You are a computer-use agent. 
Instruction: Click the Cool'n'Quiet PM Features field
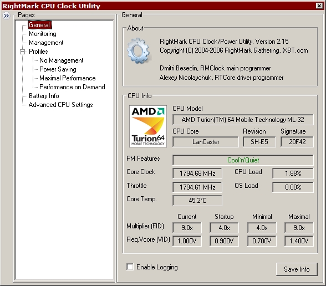point(243,160)
